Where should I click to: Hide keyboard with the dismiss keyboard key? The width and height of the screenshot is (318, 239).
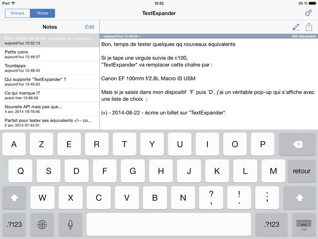(304, 224)
